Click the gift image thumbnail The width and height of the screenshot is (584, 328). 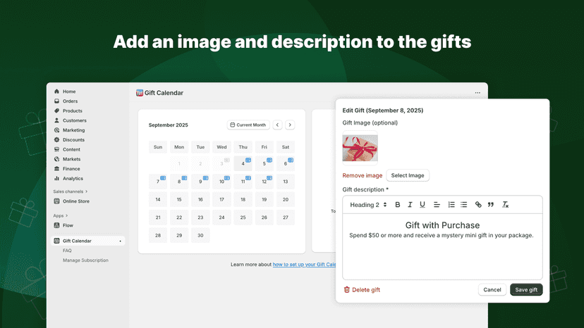(x=360, y=148)
